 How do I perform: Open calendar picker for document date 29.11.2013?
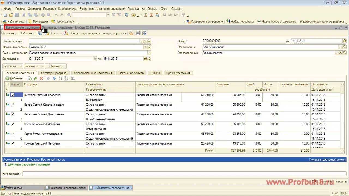click(344, 41)
